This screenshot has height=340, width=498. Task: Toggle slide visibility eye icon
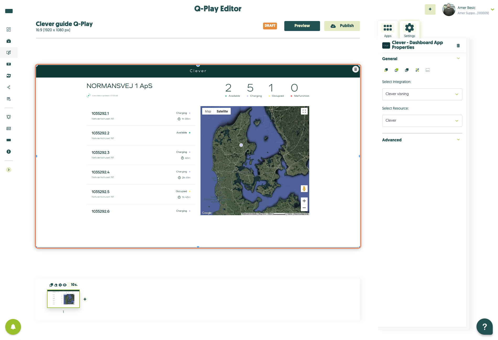65,285
